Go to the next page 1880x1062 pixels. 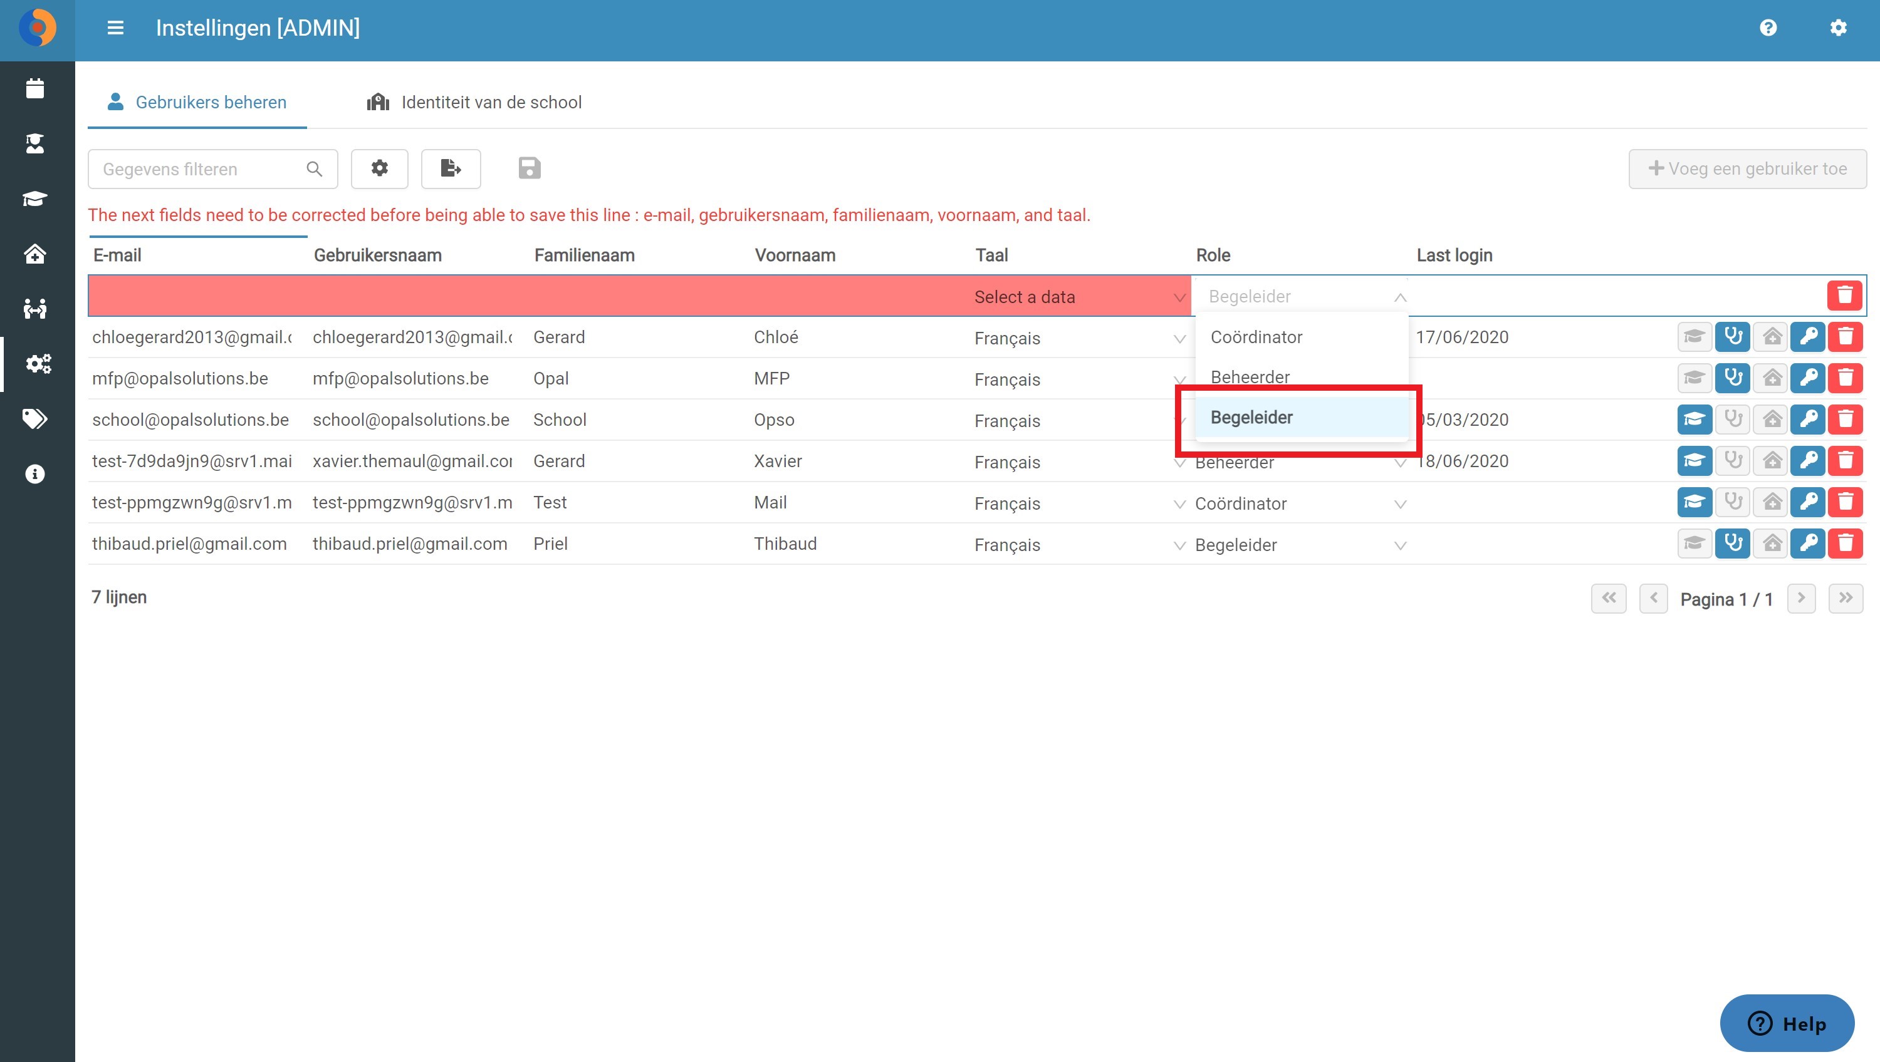click(1801, 598)
